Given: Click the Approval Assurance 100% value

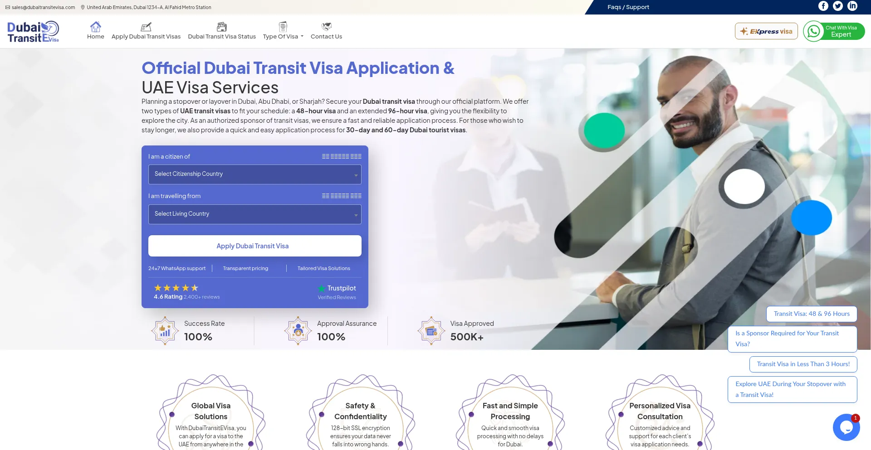Looking at the screenshot, I should 331,337.
